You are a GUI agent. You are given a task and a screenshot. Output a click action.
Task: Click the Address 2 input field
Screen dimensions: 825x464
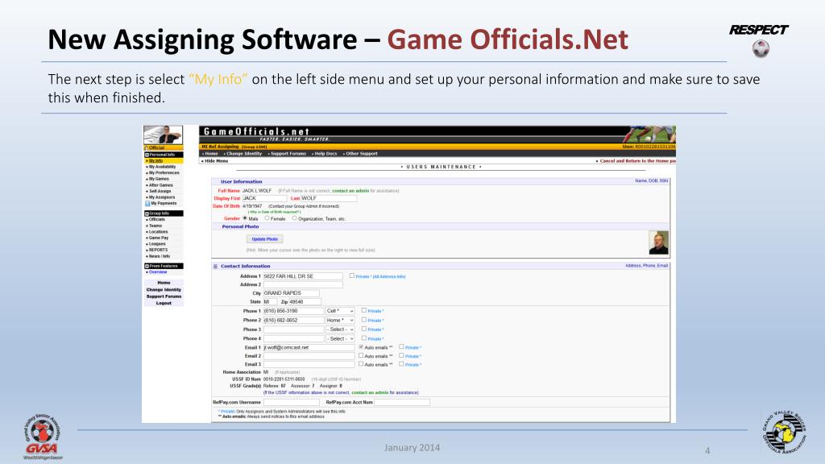[303, 284]
